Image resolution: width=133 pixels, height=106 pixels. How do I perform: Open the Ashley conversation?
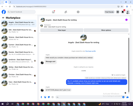pos(19,68)
